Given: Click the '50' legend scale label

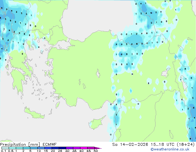Looking at the screenshot, I should [96, 151].
